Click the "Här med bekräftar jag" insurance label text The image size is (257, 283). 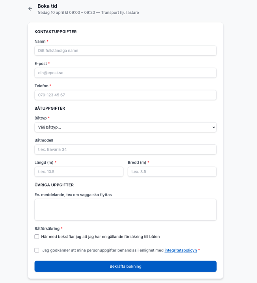point(100,237)
